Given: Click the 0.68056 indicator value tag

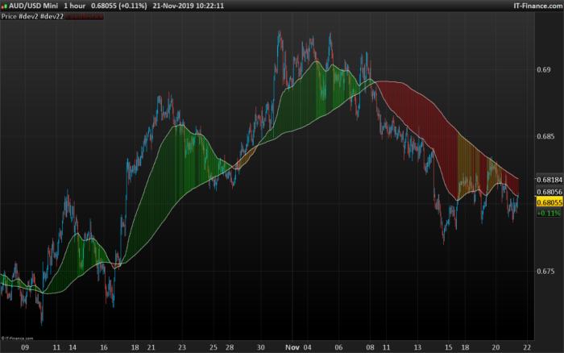Looking at the screenshot, I should 549,192.
